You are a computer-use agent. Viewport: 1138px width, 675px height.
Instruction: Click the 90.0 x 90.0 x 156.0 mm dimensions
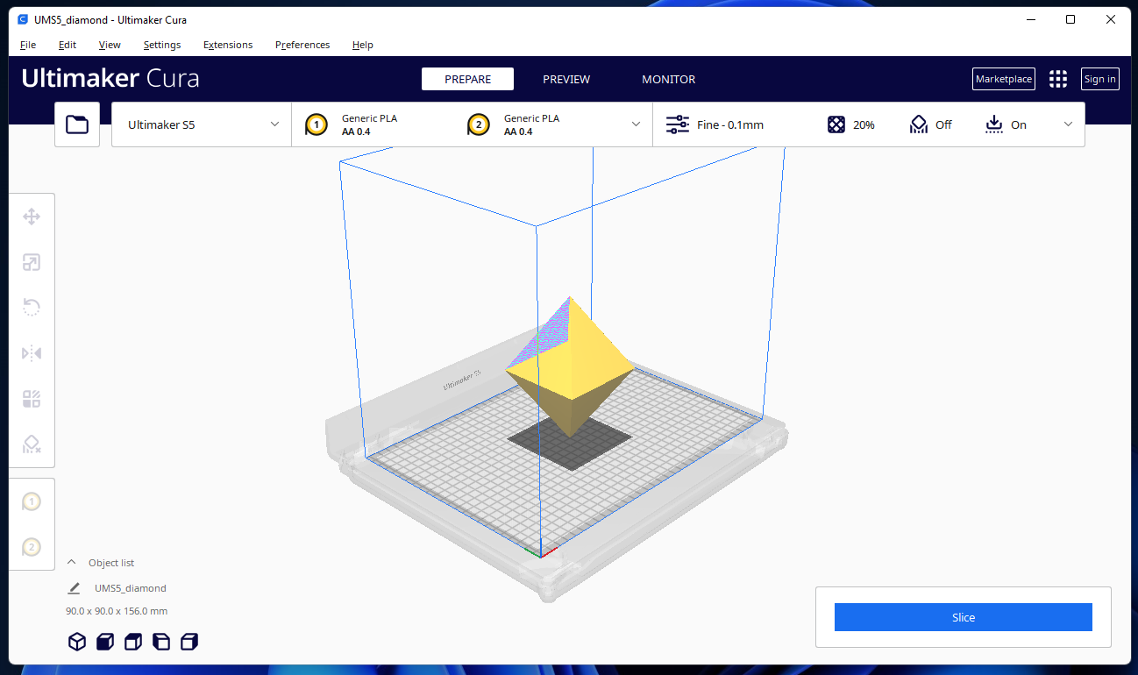(x=117, y=611)
